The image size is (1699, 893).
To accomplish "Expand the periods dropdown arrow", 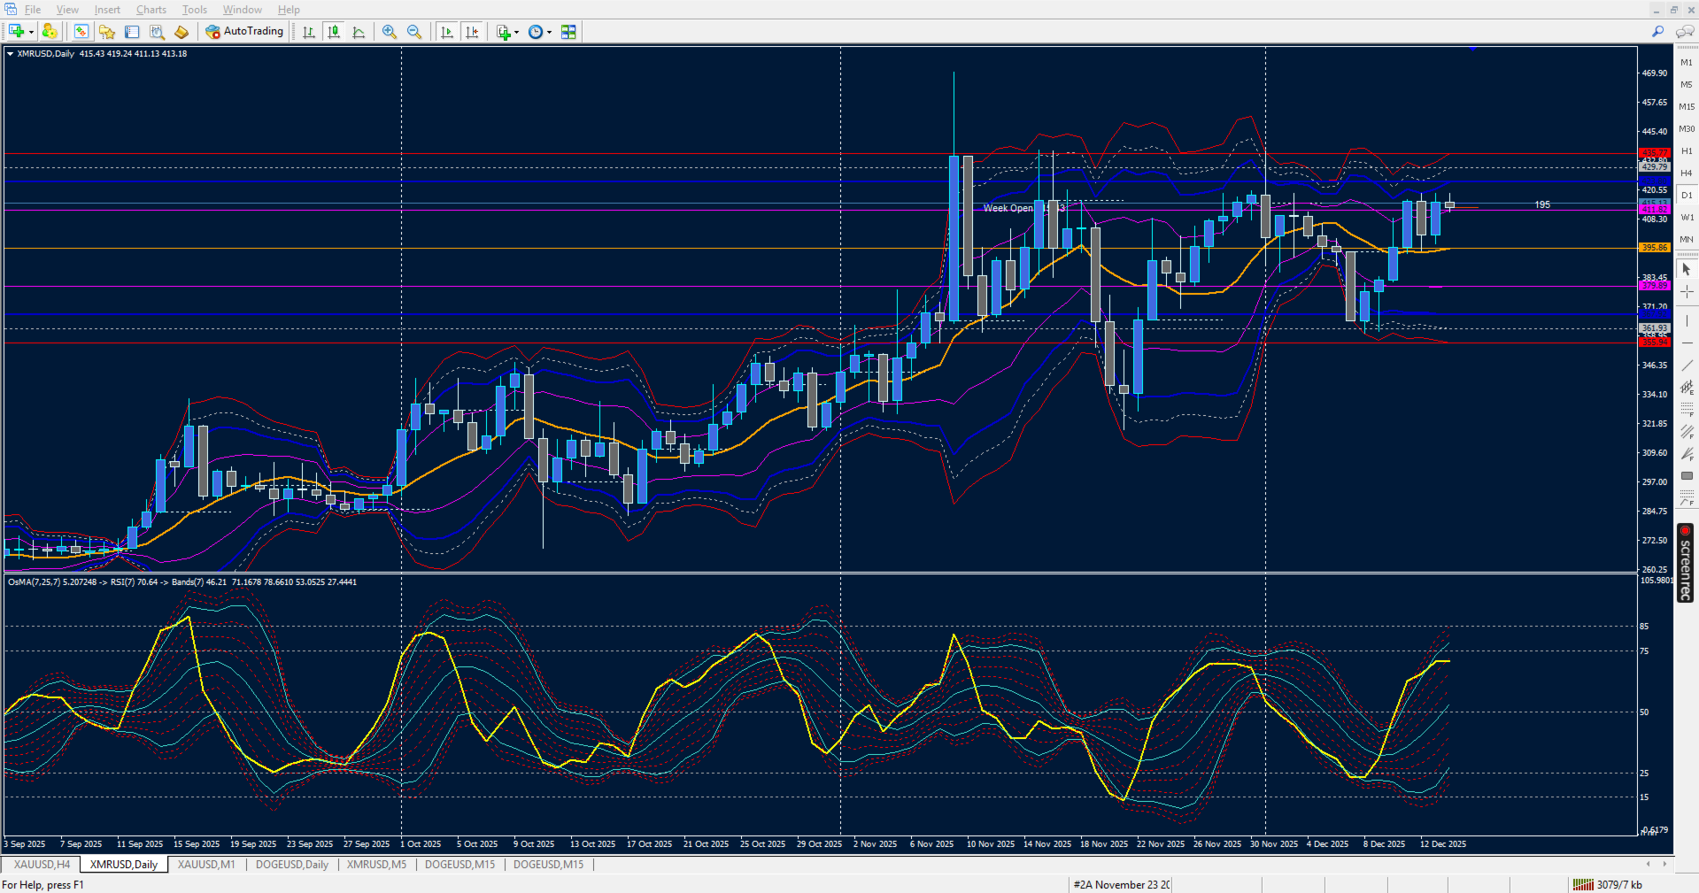I will (549, 32).
